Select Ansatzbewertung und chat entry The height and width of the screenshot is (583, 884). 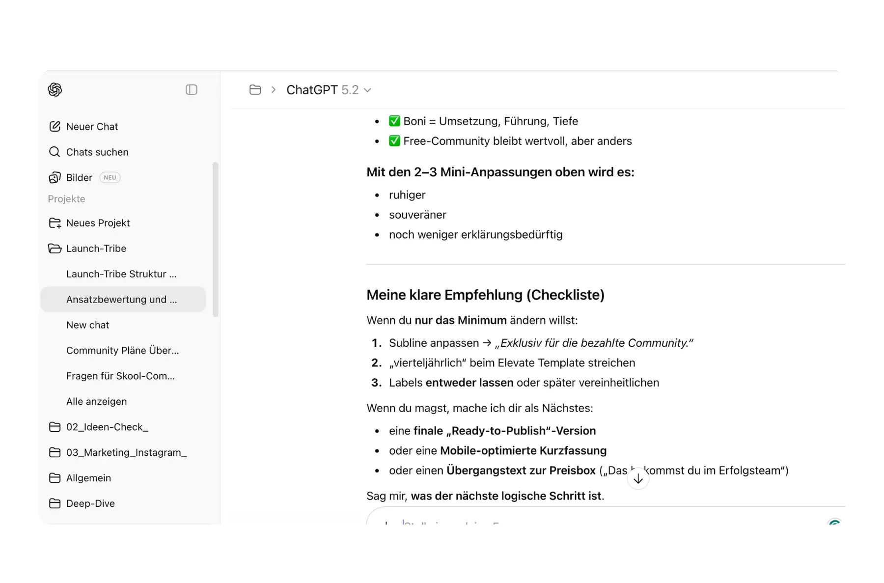click(121, 300)
